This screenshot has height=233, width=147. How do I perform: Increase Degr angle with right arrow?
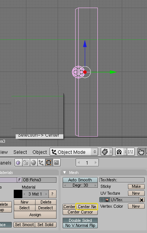click(95, 185)
